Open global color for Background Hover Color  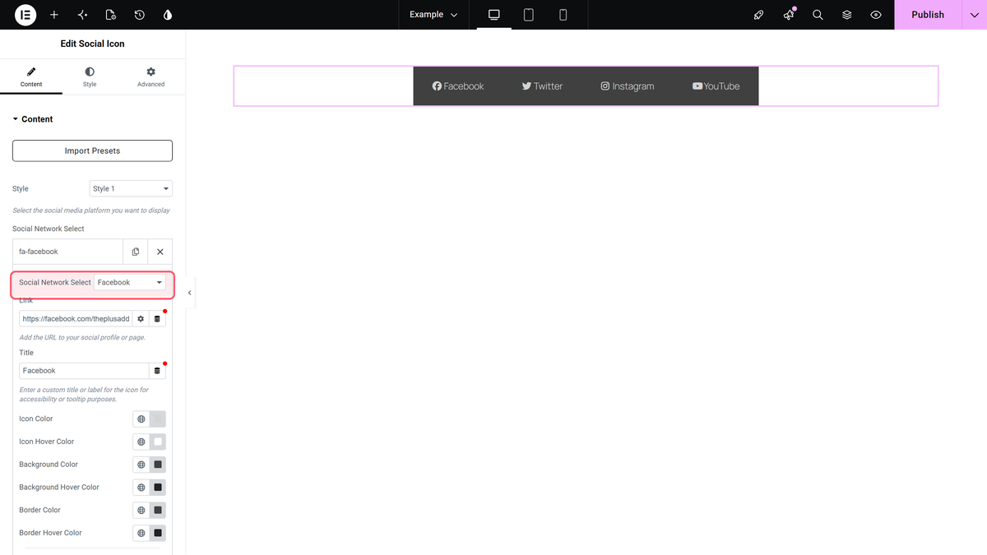[141, 488]
